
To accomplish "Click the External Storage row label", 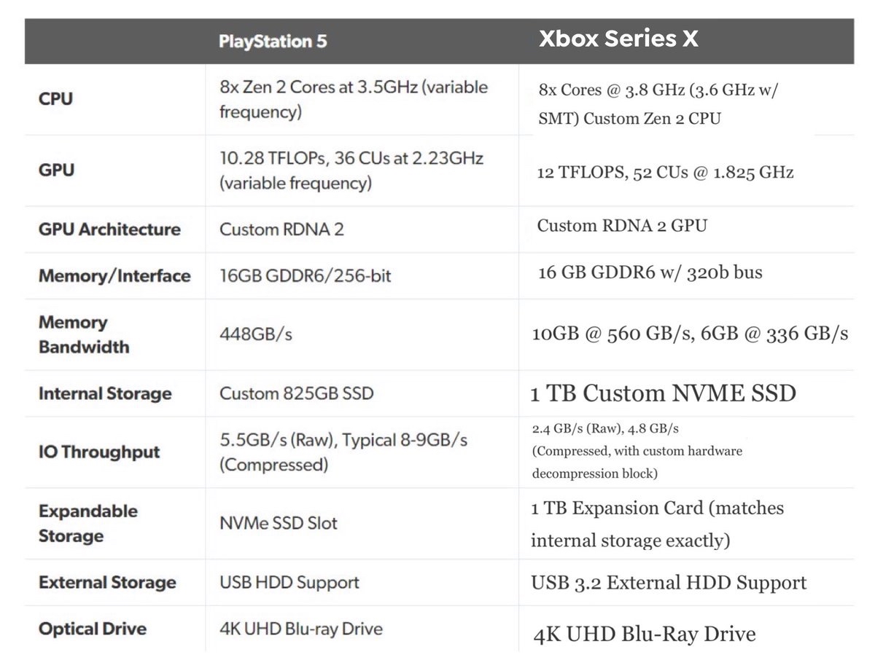I will coord(107,583).
